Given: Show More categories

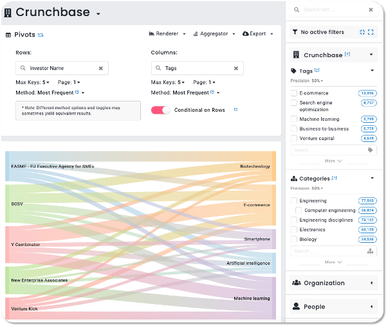Looking at the screenshot, I should pos(333,262).
